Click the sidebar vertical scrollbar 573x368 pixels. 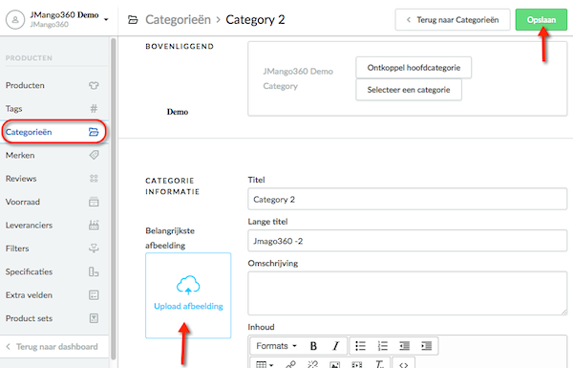pos(114,199)
